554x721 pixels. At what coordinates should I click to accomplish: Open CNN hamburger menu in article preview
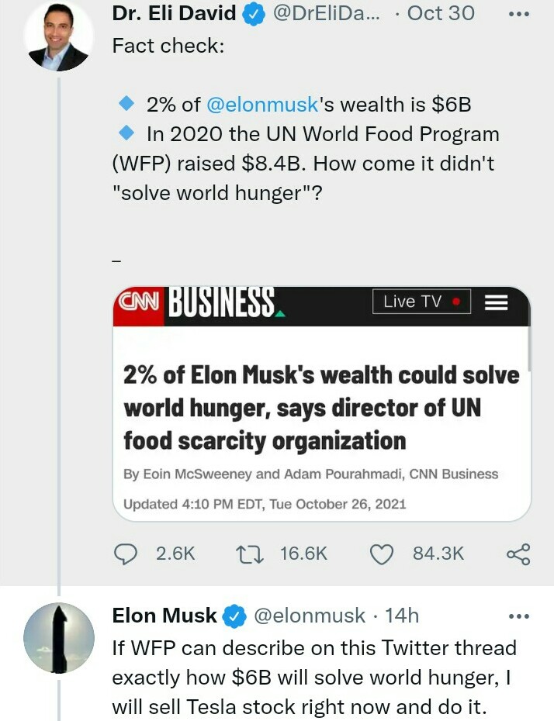click(496, 302)
